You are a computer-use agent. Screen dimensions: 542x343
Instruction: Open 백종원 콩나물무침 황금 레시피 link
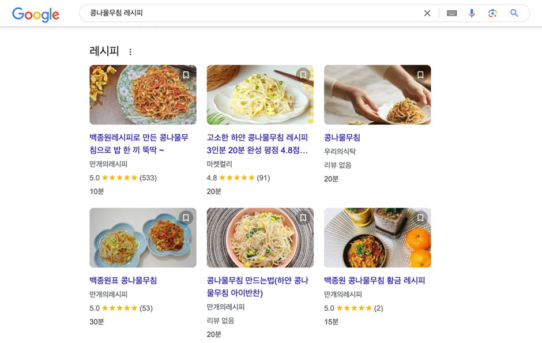click(374, 281)
